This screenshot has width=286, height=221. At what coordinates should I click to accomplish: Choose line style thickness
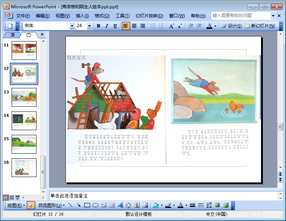pyautogui.click(x=192, y=205)
